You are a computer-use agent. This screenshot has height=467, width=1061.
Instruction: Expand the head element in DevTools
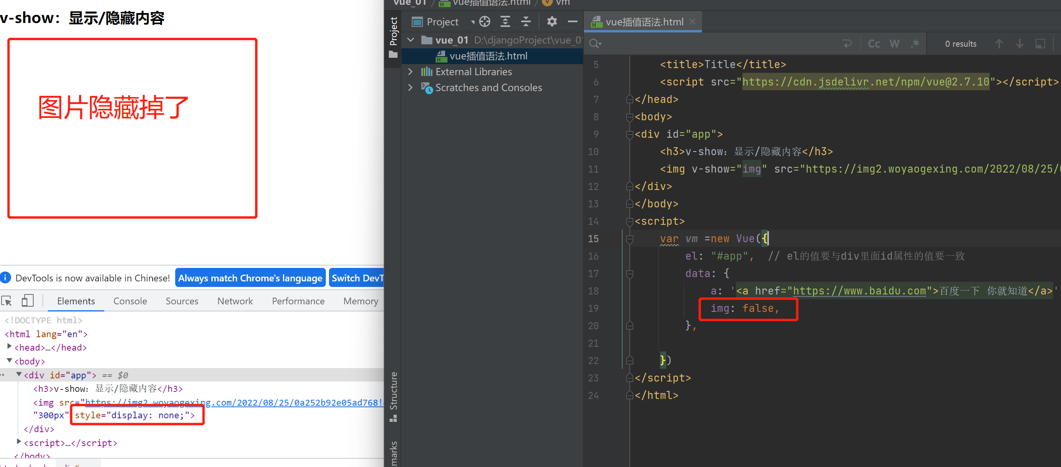pos(9,346)
